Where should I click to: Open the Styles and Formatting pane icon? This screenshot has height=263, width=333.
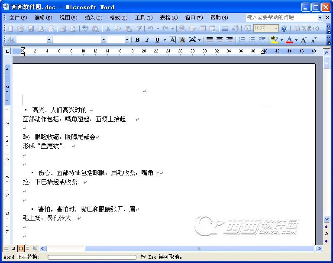(x=11, y=39)
